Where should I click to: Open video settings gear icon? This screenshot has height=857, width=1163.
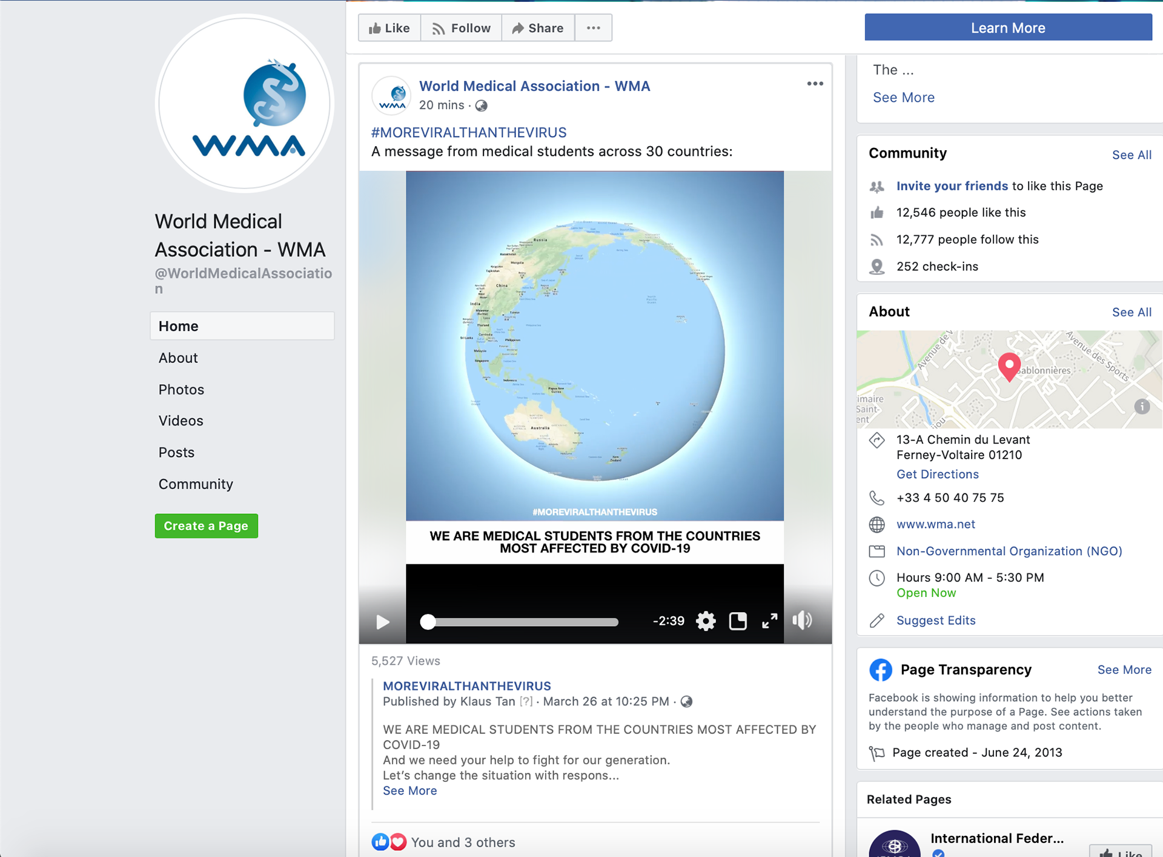click(706, 621)
